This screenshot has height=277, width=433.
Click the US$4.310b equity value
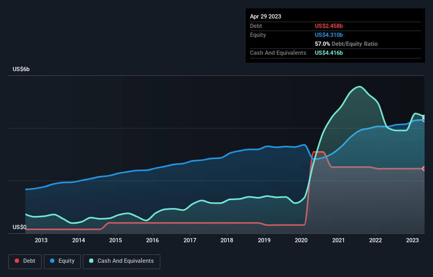[329, 35]
